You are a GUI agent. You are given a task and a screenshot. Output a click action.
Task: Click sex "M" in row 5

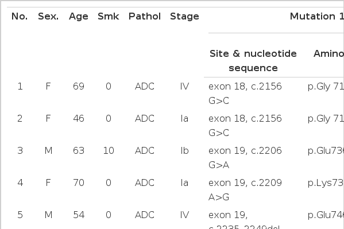(48, 215)
